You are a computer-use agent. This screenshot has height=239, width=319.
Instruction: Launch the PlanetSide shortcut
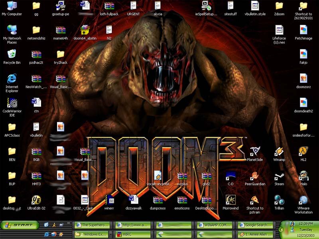point(255,154)
